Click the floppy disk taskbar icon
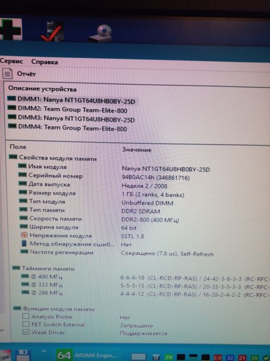 [22, 355]
